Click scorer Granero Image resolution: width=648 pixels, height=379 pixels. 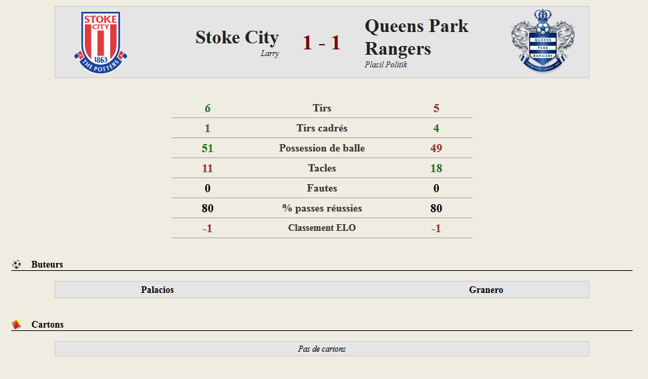pyautogui.click(x=486, y=290)
